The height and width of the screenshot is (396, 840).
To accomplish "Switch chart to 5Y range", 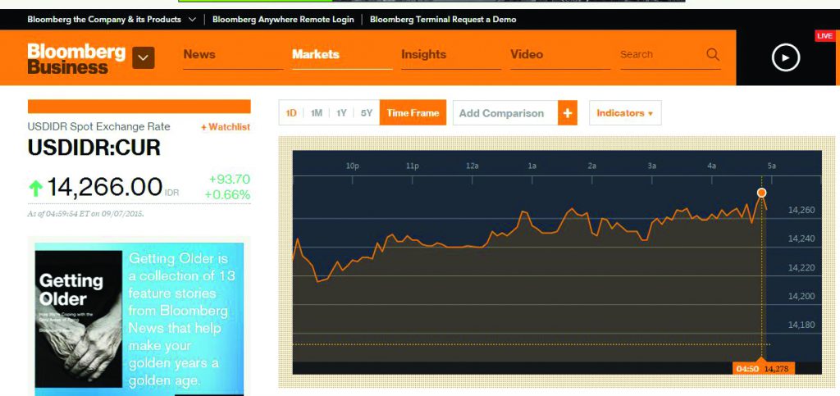I will coord(367,113).
